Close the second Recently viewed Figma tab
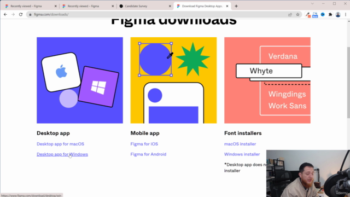 coord(113,6)
